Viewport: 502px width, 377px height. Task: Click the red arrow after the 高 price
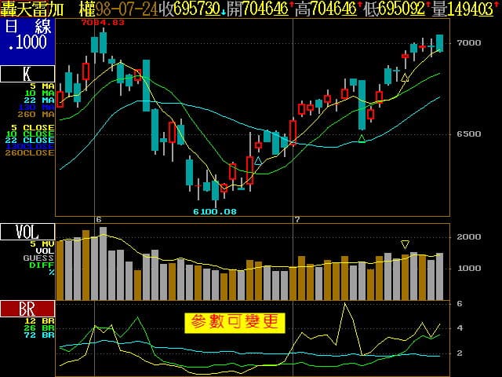[x=358, y=7]
